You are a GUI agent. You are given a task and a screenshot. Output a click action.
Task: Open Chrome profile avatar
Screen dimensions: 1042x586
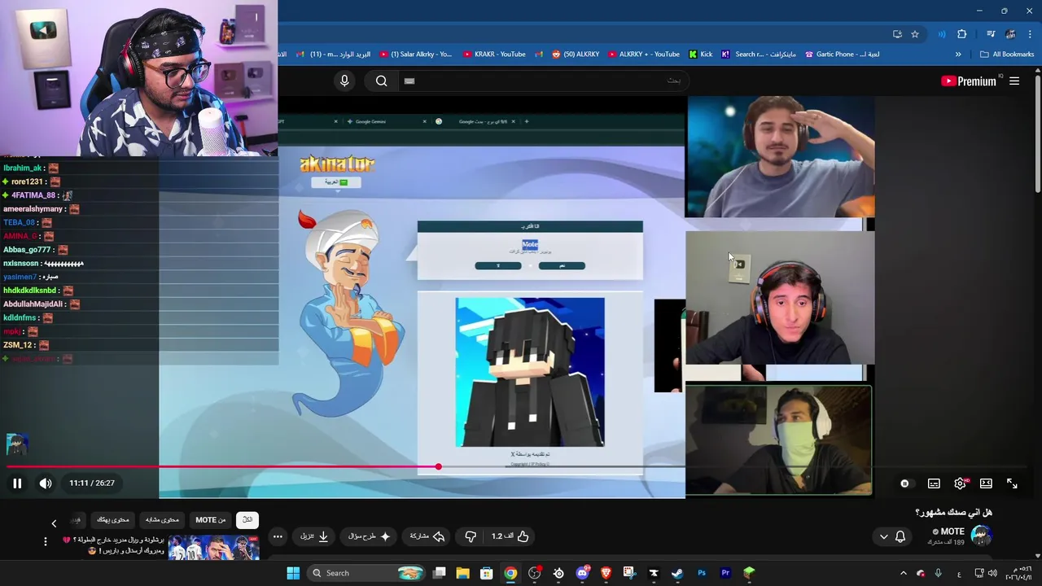(x=1010, y=34)
